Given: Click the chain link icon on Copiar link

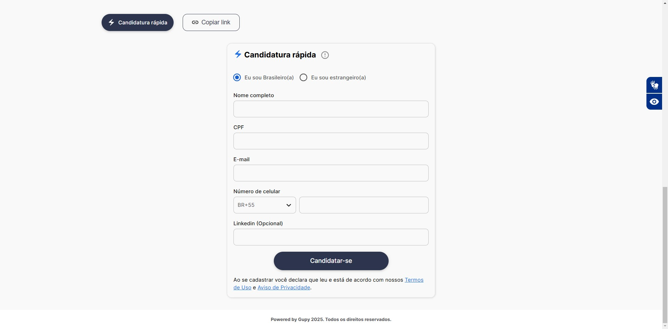Looking at the screenshot, I should [195, 22].
